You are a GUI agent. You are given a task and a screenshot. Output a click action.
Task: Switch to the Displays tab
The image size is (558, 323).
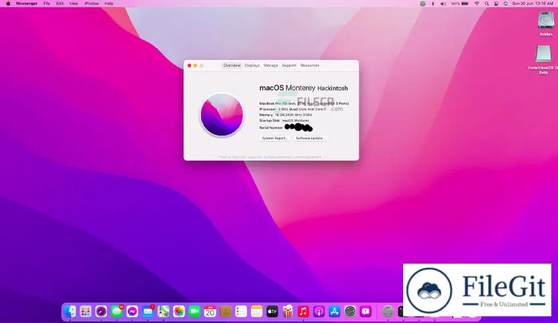pos(252,65)
